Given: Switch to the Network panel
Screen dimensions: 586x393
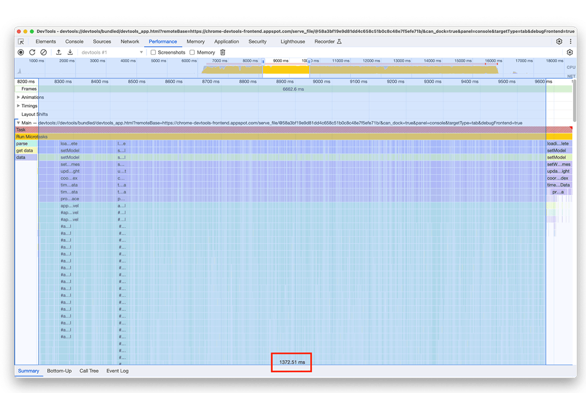Looking at the screenshot, I should click(x=130, y=41).
